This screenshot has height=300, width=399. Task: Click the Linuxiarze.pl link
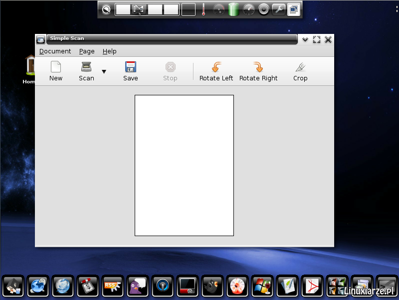coord(370,291)
